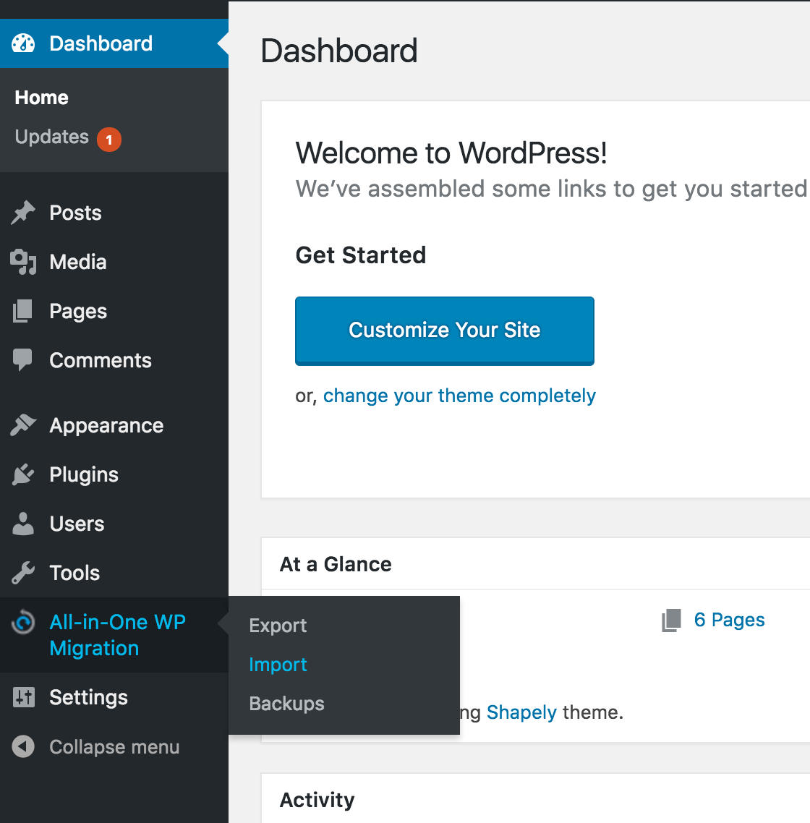Choose Import from migration flyout
810x823 pixels.
tap(278, 665)
